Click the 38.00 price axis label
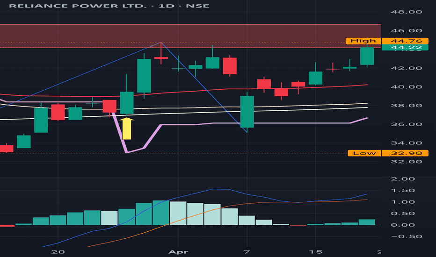Viewport: 436px width, 257px height. coord(406,106)
